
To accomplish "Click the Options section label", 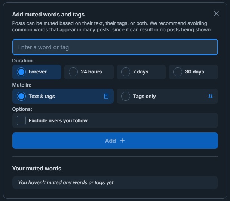I will point(22,109).
